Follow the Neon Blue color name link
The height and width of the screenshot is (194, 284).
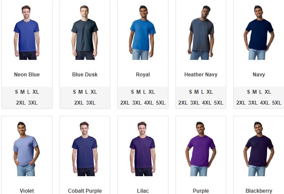tap(27, 75)
